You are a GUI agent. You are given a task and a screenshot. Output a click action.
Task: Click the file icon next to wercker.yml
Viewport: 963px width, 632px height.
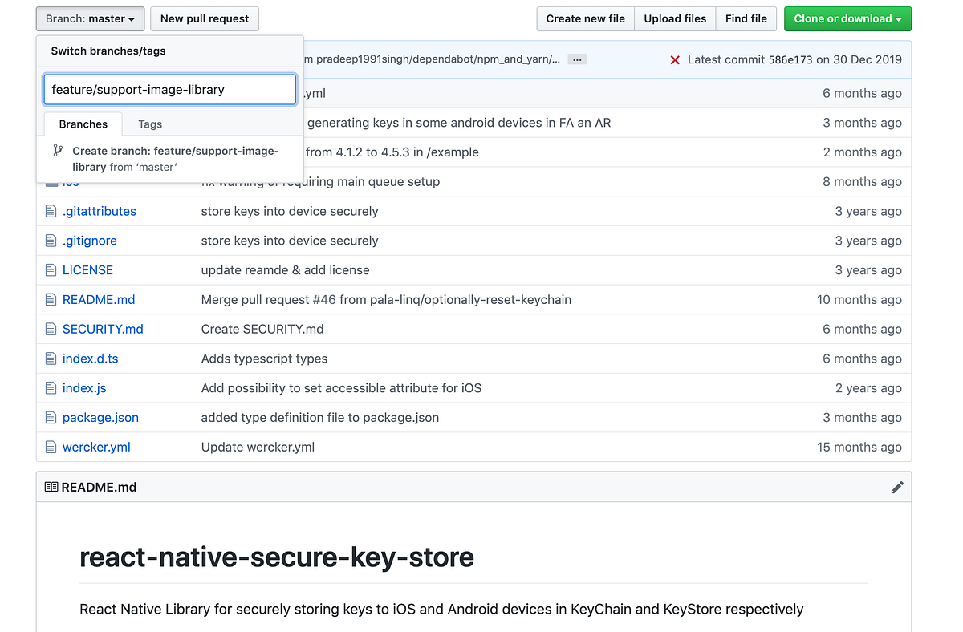51,448
